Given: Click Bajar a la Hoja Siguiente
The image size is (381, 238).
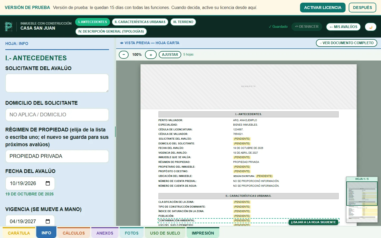Looking at the screenshot, I should click(x=313, y=222).
